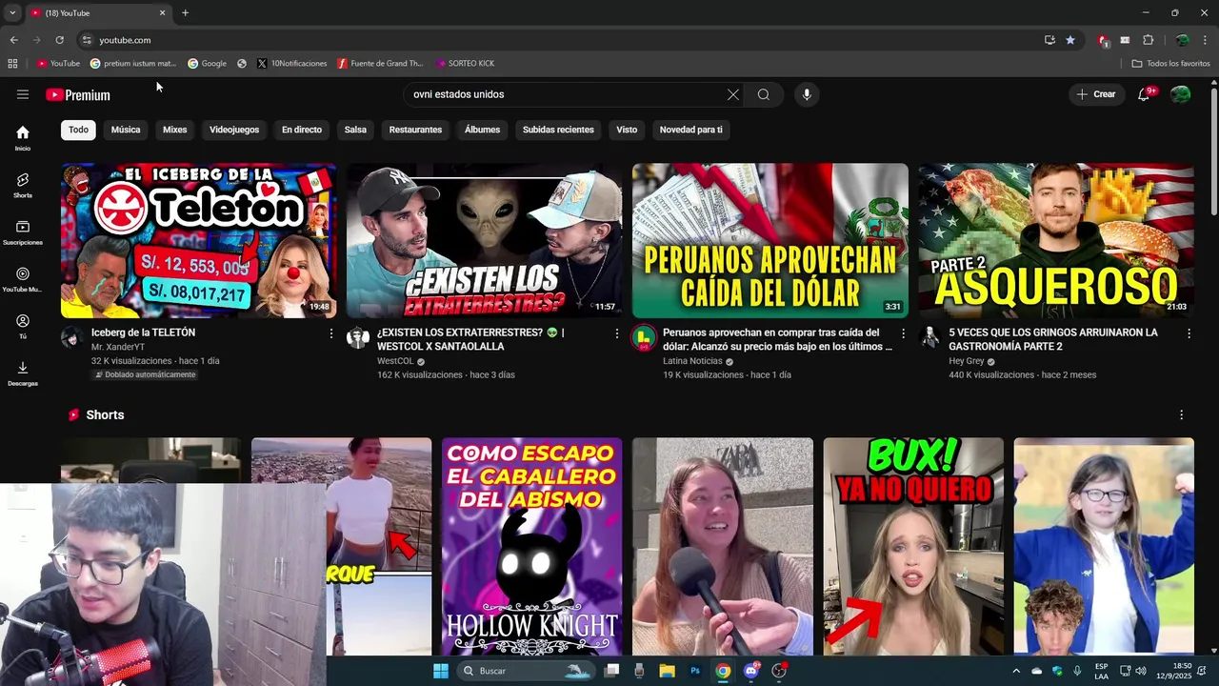The width and height of the screenshot is (1219, 686).
Task: Open the BUX ya no quiero Short
Action: (913, 546)
